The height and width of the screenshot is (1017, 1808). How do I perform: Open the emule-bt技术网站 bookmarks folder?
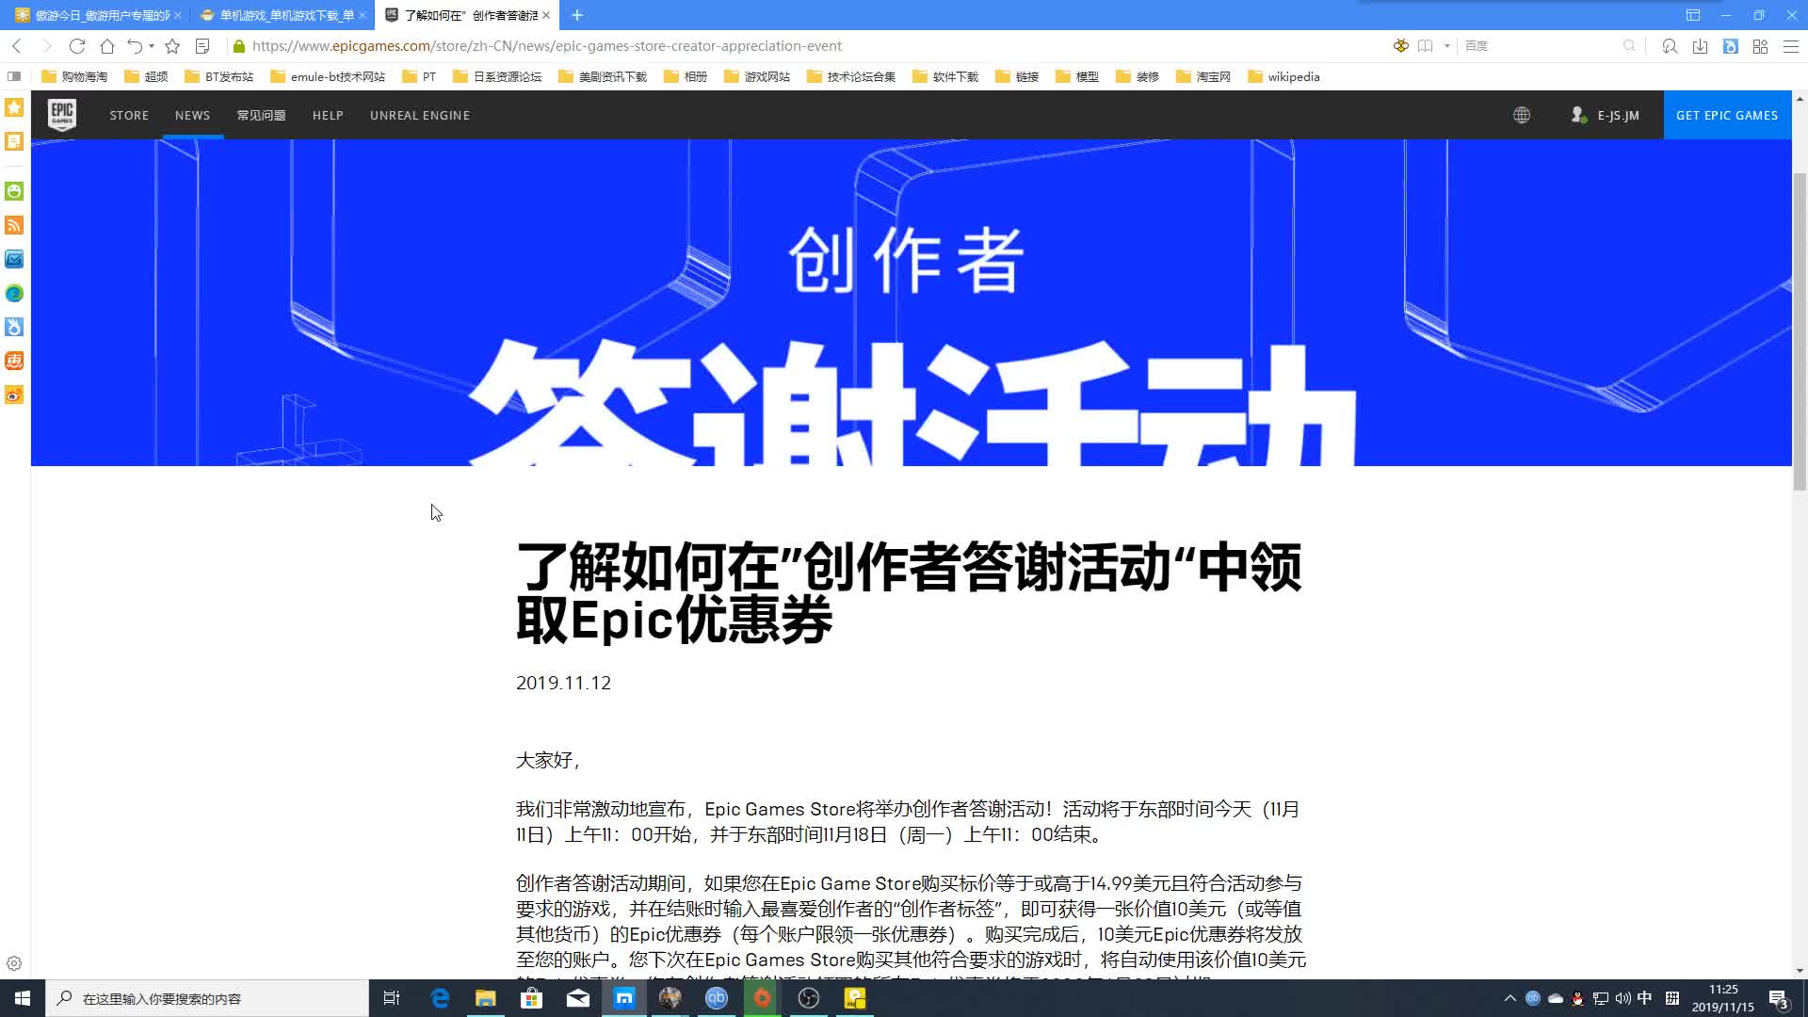coord(328,76)
